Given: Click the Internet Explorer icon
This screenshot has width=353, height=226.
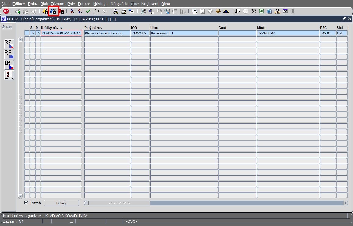Looking at the screenshot, I should tap(269, 11).
